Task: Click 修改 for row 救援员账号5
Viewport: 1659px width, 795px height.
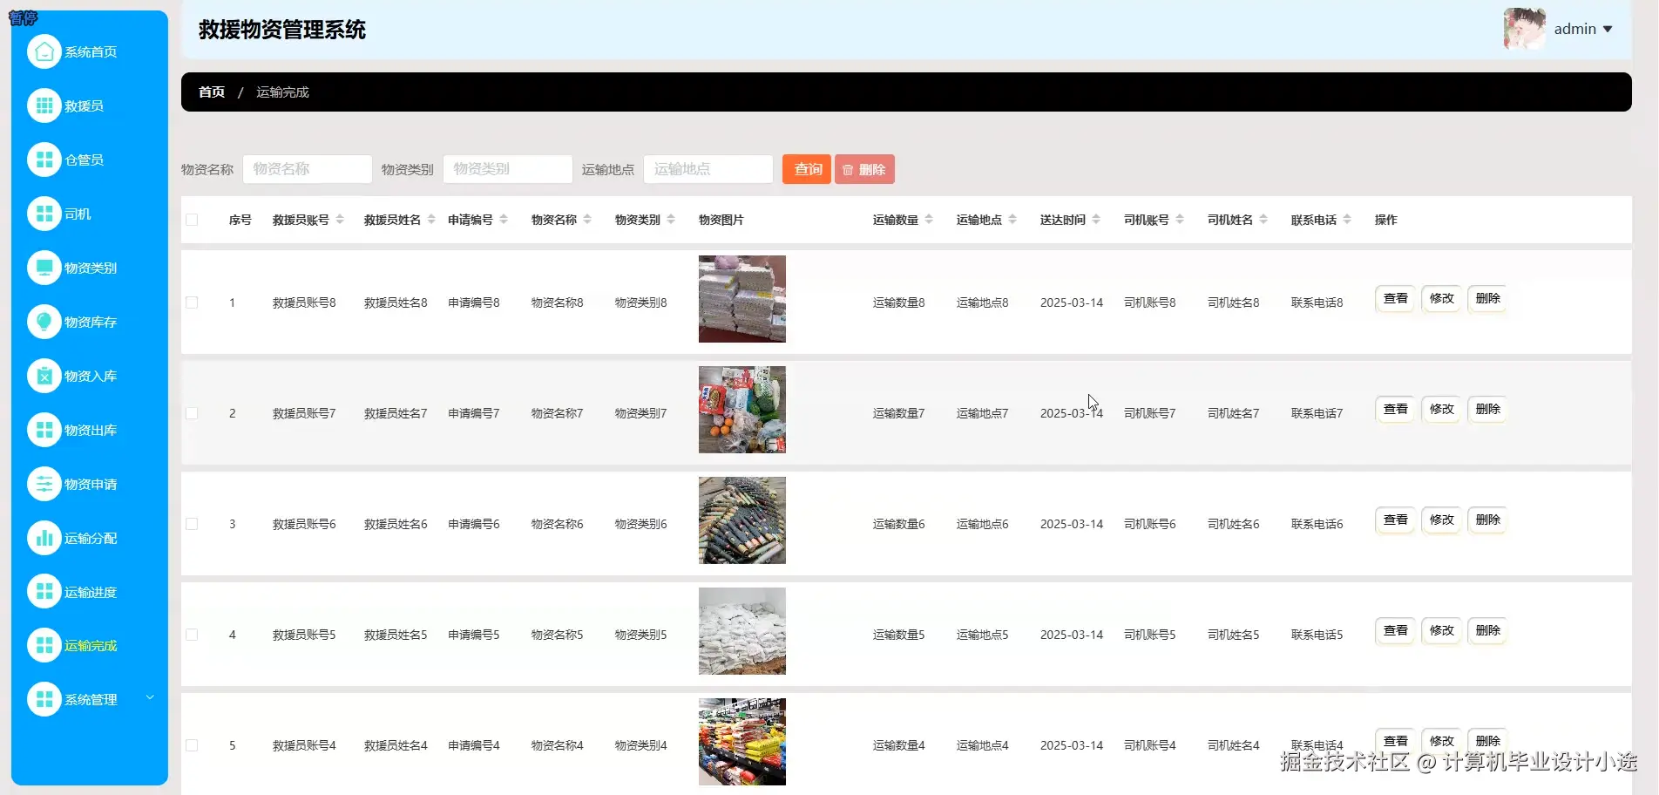Action: click(x=1441, y=631)
